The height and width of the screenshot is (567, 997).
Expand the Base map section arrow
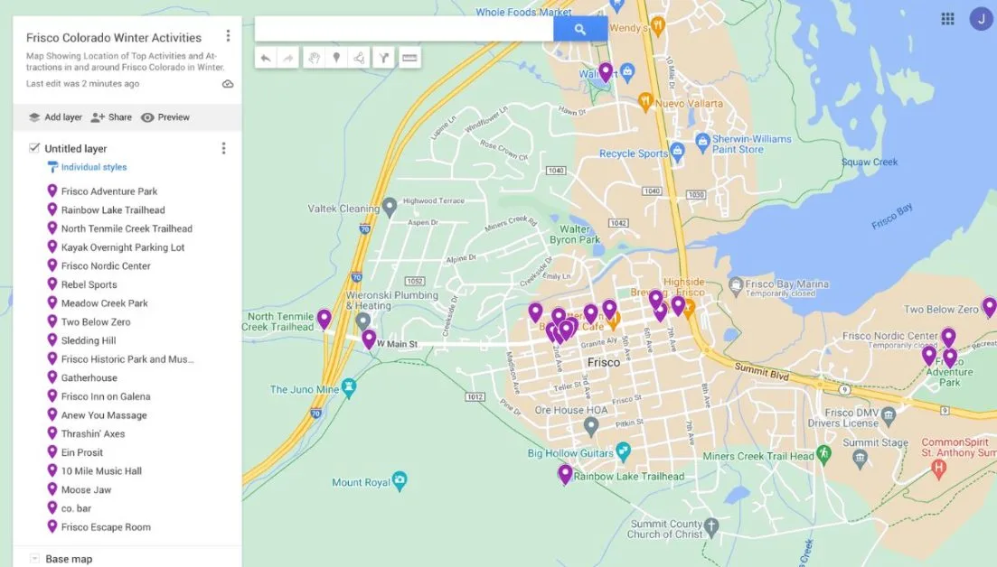(x=34, y=559)
